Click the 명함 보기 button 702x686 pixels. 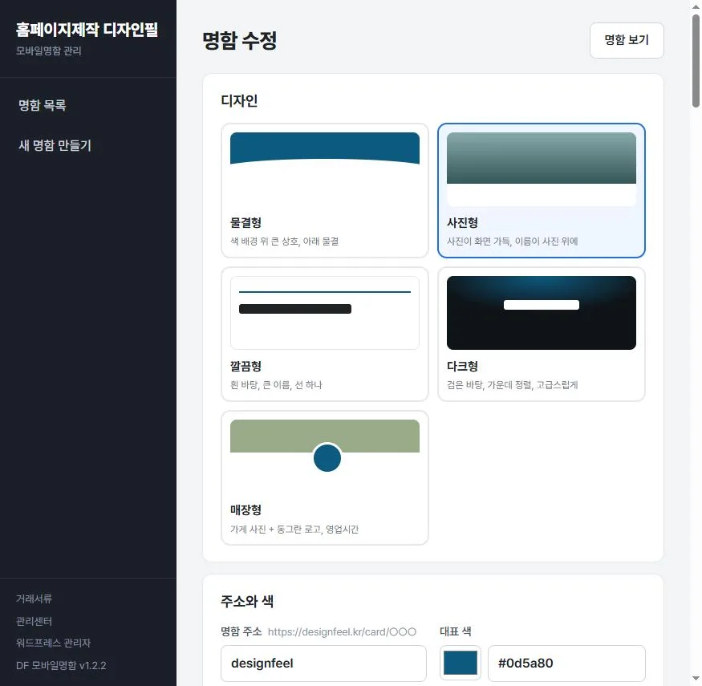(627, 40)
